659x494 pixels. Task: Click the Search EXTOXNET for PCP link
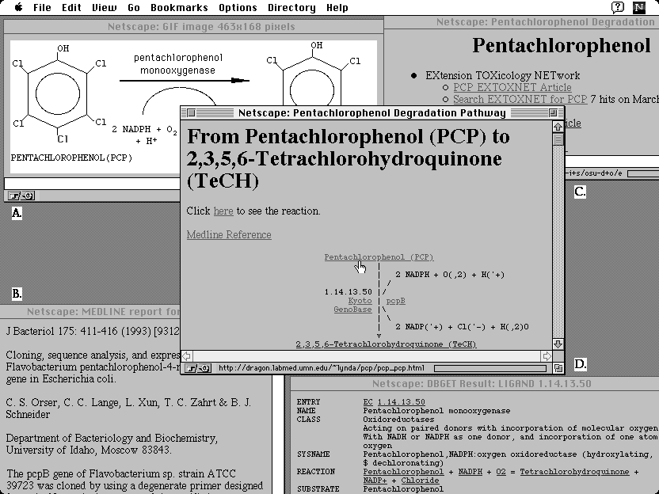520,100
